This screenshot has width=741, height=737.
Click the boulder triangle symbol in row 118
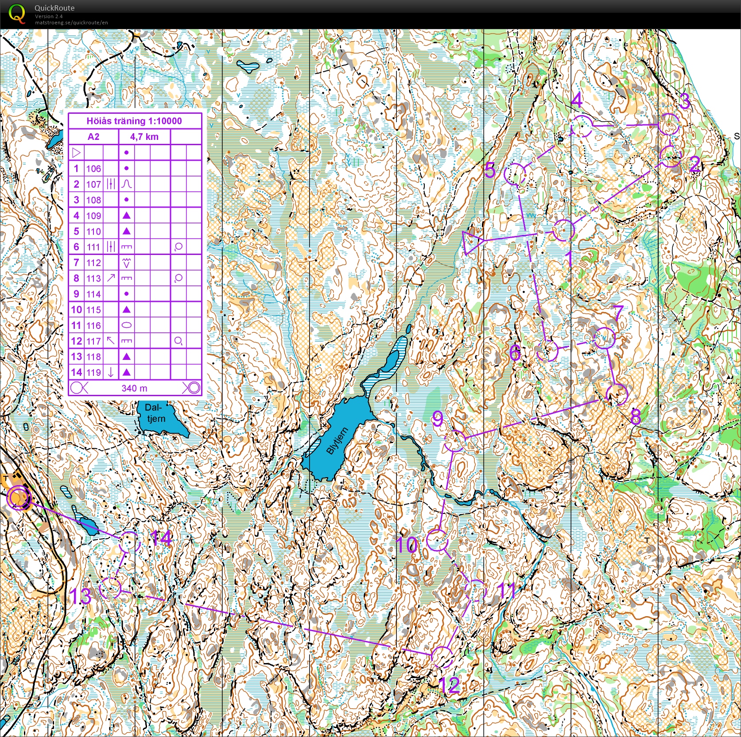(x=126, y=356)
